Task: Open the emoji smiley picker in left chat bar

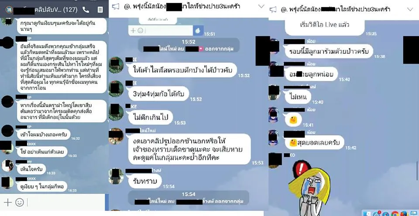Action: pos(20,202)
